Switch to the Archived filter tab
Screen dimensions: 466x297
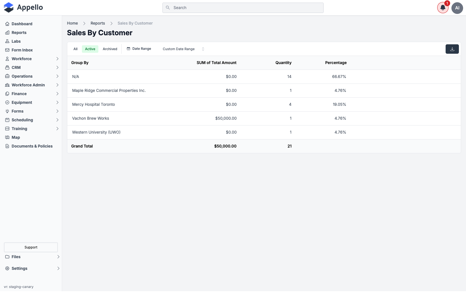pyautogui.click(x=110, y=49)
